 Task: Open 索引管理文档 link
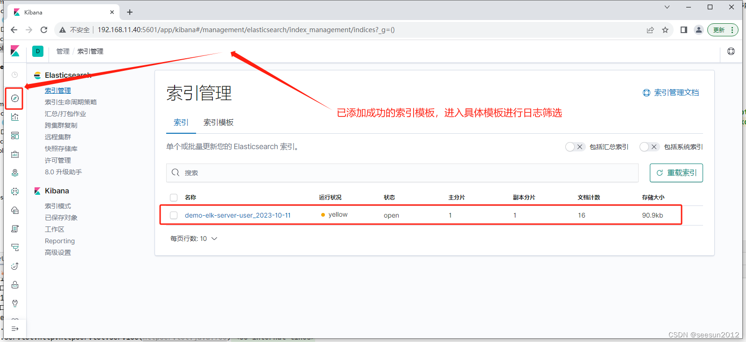point(671,93)
